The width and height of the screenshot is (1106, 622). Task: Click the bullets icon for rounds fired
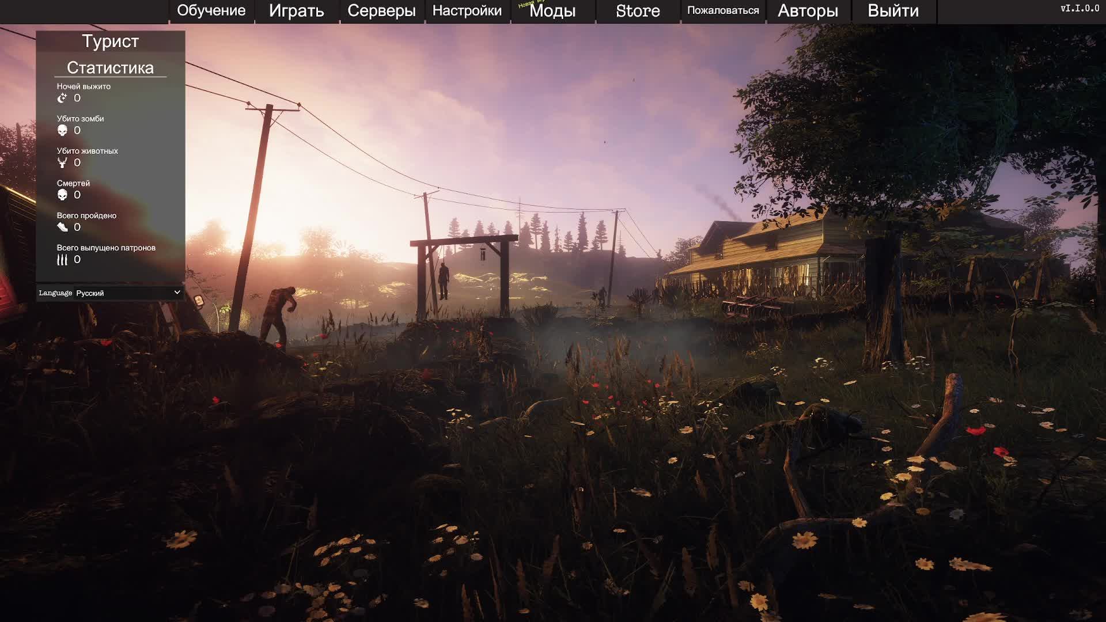coord(62,260)
